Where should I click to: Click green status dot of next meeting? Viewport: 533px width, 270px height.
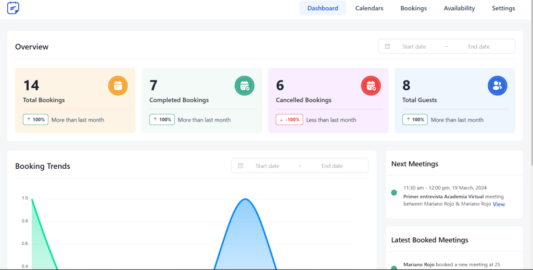[394, 193]
